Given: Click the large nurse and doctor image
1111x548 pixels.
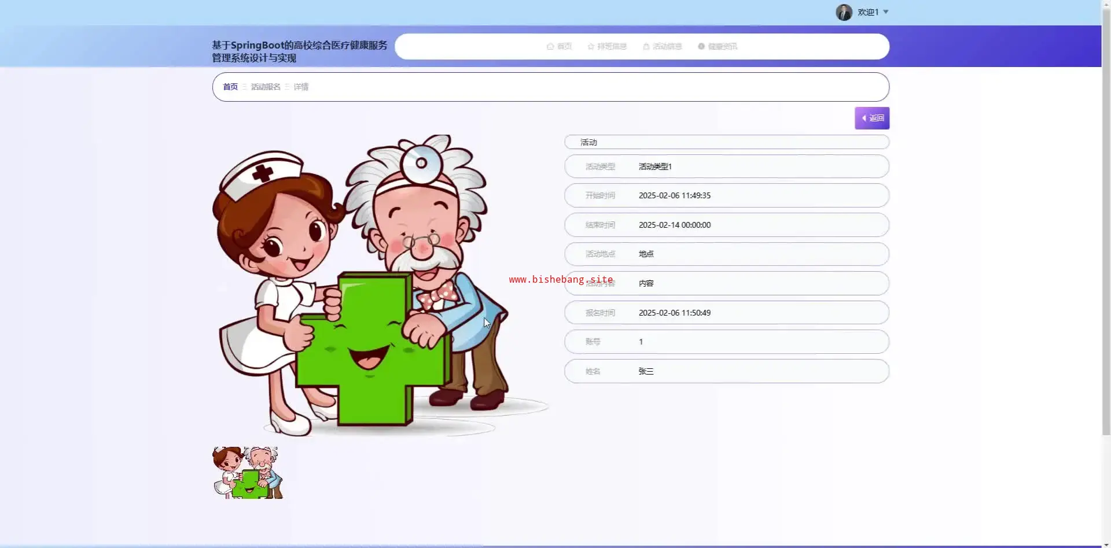Looking at the screenshot, I should [x=380, y=285].
